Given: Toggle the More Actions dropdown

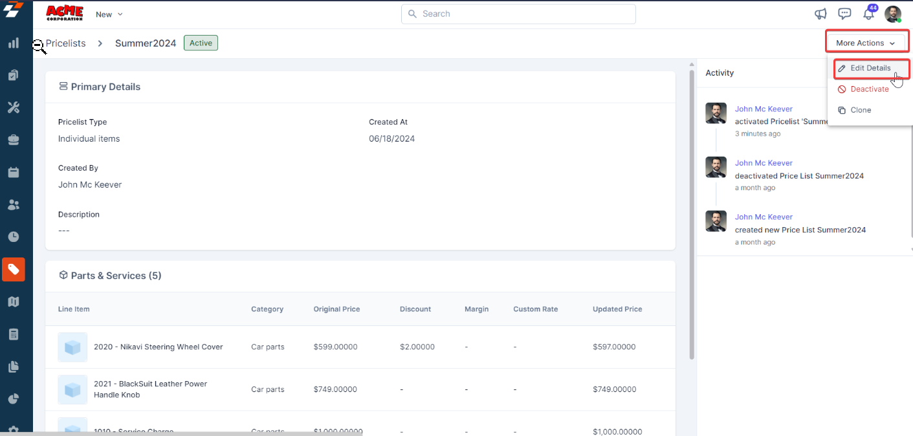Looking at the screenshot, I should (865, 43).
